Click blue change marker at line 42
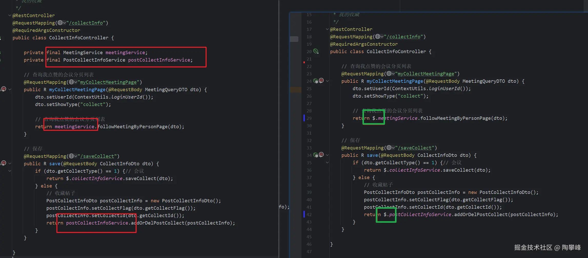The height and width of the screenshot is (258, 588). pyautogui.click(x=304, y=214)
